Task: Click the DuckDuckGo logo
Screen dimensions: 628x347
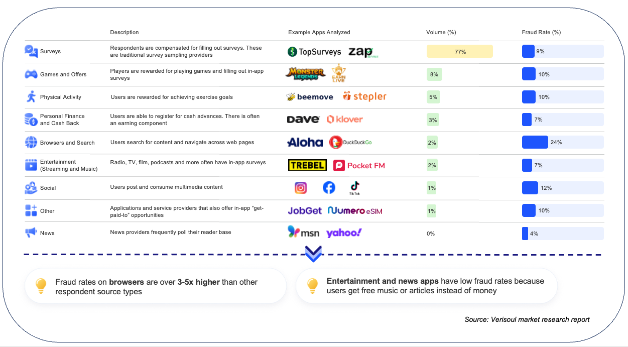Action: pos(350,143)
